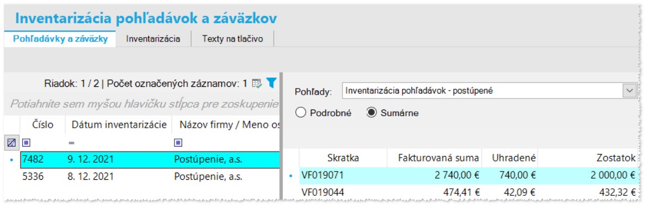This screenshot has height=208, width=648.
Task: Sort by the Dátum inventarizácie column header
Action: 119,125
